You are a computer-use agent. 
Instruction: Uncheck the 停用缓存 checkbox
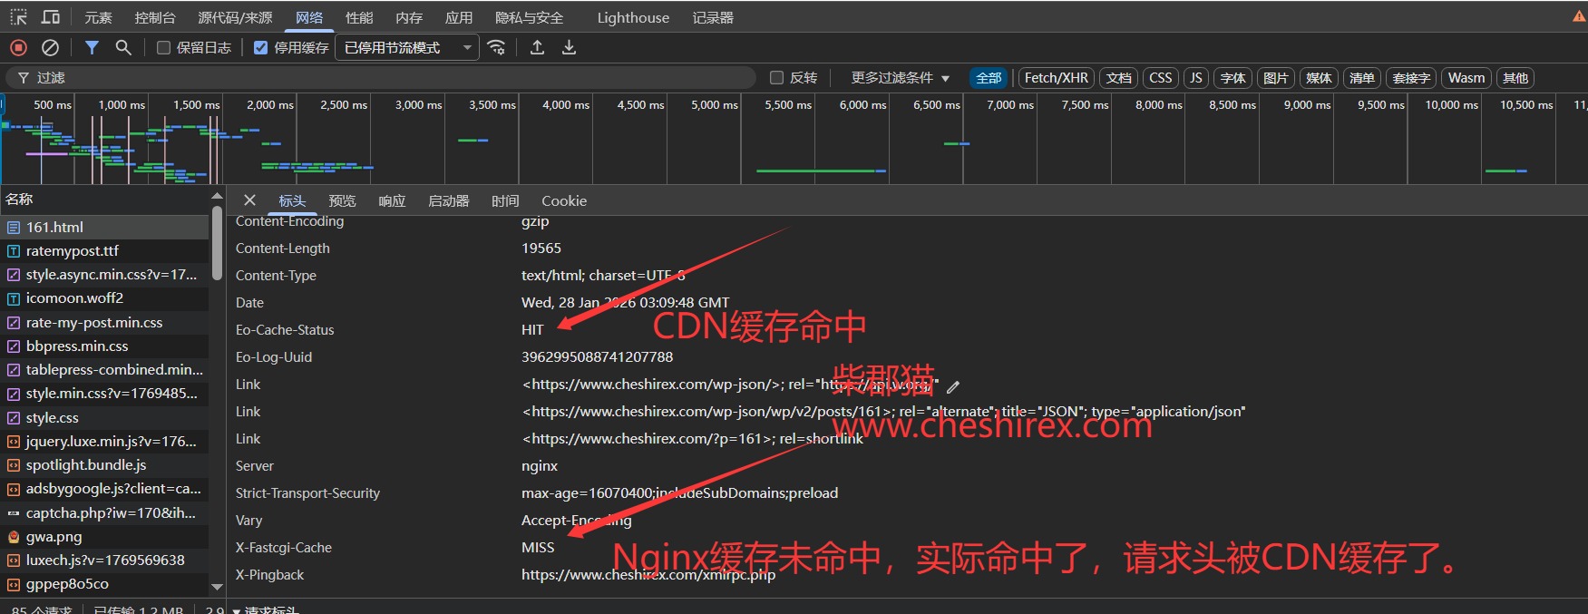pos(261,48)
